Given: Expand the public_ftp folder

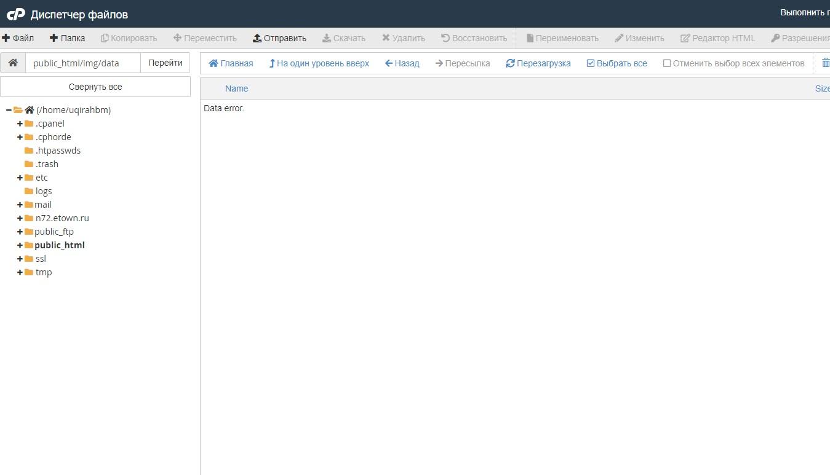Looking at the screenshot, I should (x=20, y=232).
